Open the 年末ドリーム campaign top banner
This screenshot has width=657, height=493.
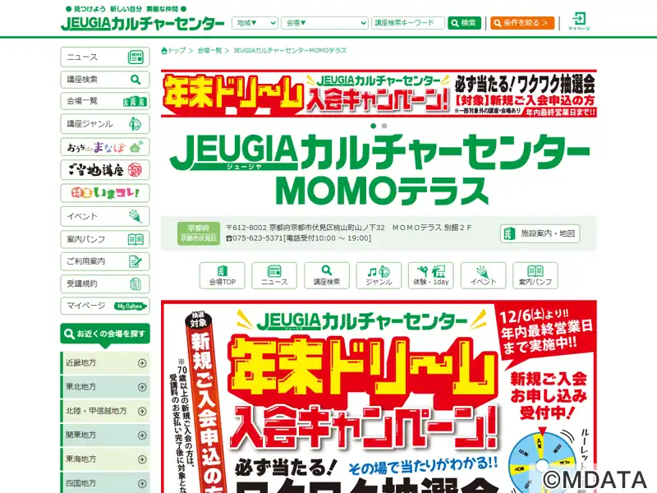pyautogui.click(x=379, y=94)
